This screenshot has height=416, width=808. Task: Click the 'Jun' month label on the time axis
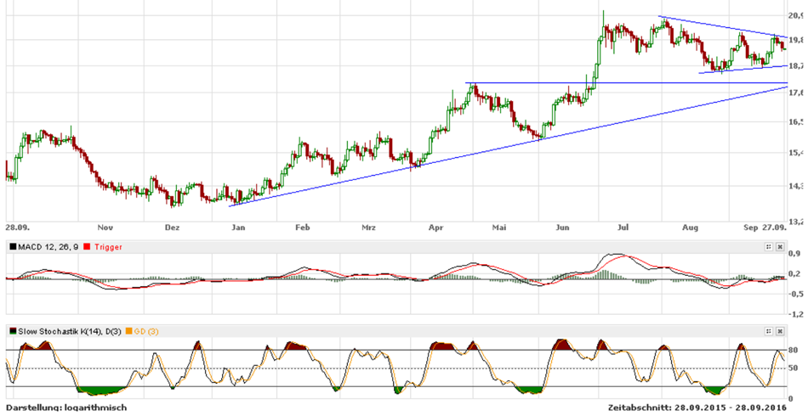(x=562, y=228)
